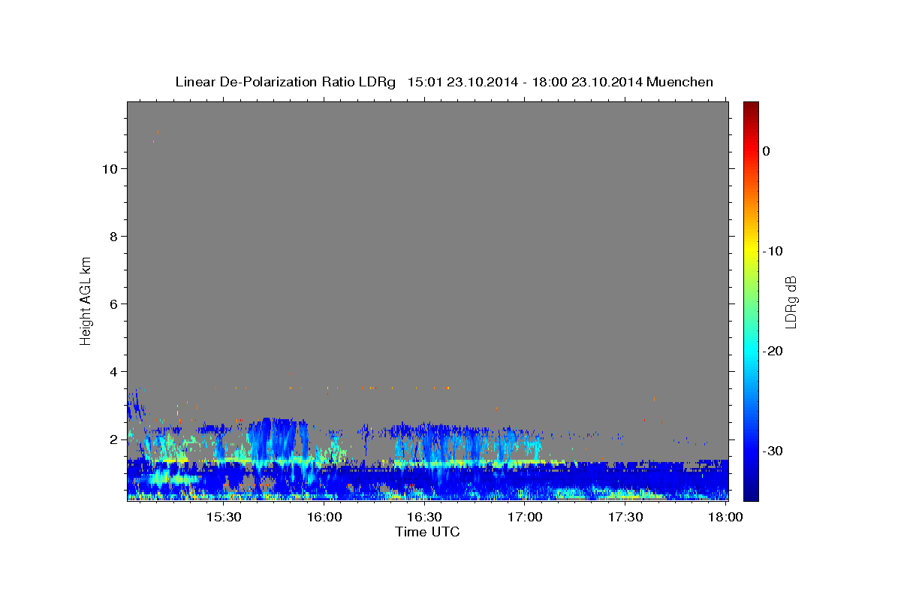Screen dimensions: 901x601
Task: Click the plot title "Linear De-Polarization Ratio LDRg"
Action: [x=285, y=82]
